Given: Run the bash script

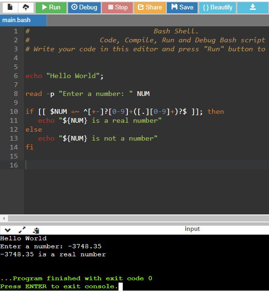Looking at the screenshot, I should pos(51,8).
